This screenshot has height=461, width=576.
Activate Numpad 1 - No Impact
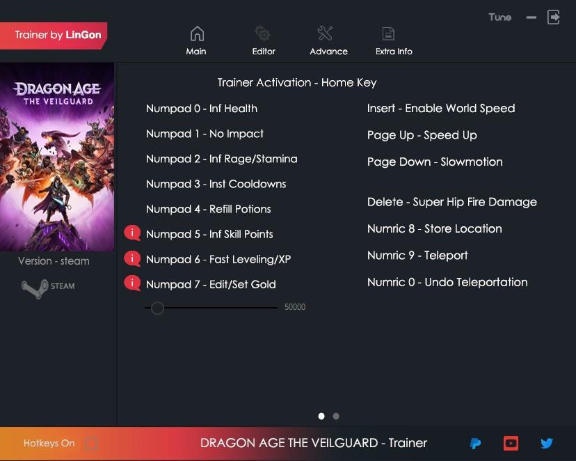pos(205,134)
